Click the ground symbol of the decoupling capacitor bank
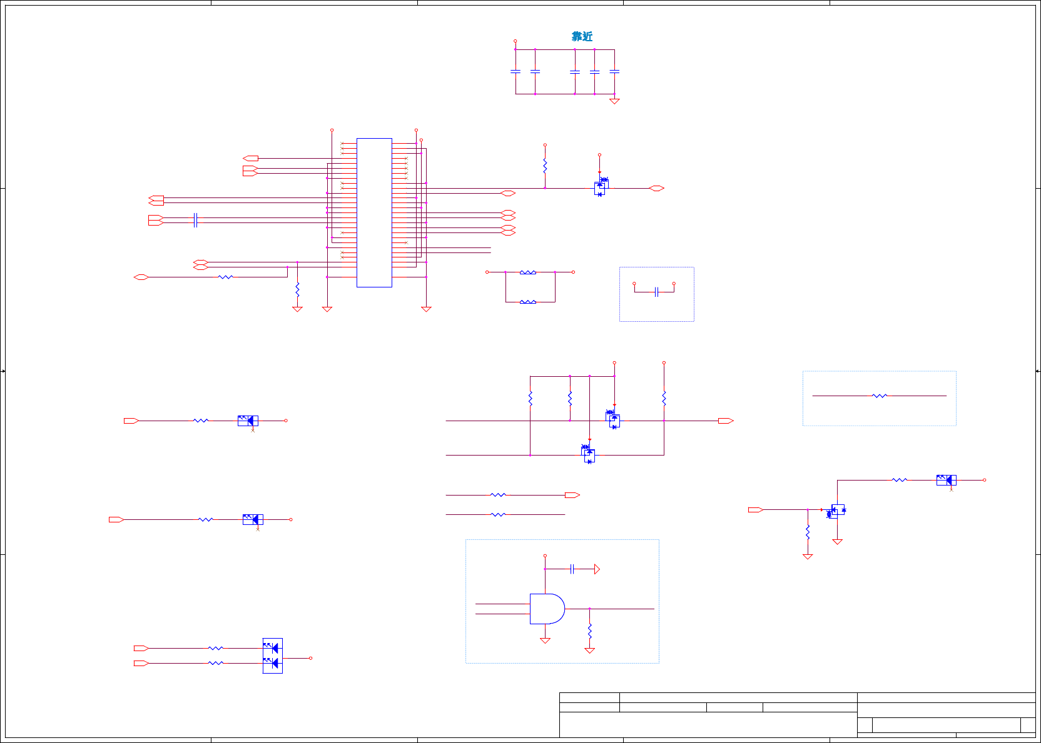The image size is (1041, 743). coord(614,101)
